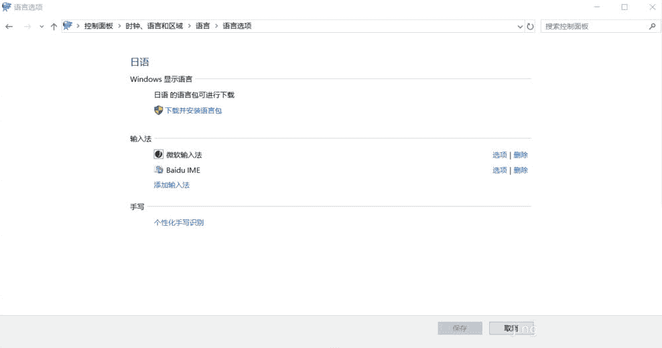Viewport: 662px width, 348px height.
Task: Click the shield icon beside download link
Action: tap(158, 110)
